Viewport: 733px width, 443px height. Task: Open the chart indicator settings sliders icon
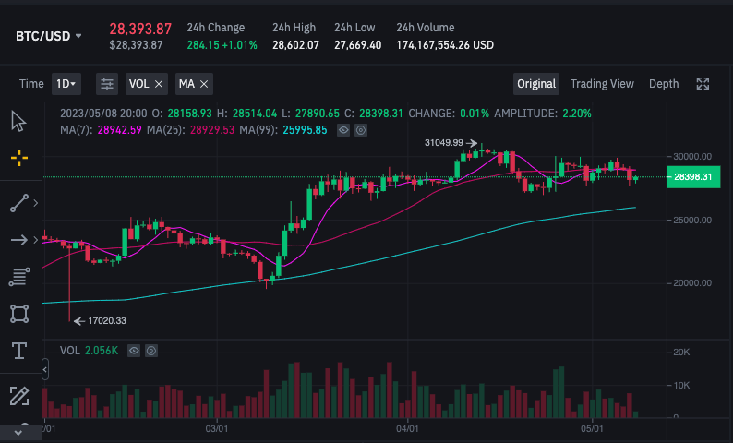(107, 84)
